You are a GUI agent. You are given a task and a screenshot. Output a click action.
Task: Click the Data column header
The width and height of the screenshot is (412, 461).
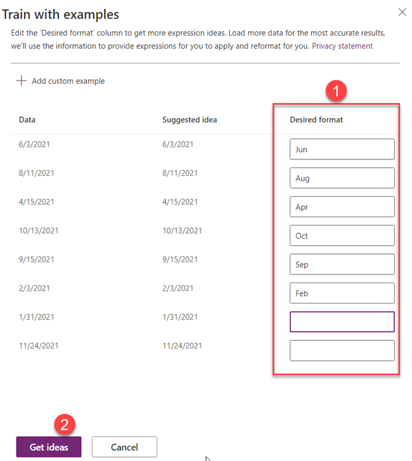27,119
